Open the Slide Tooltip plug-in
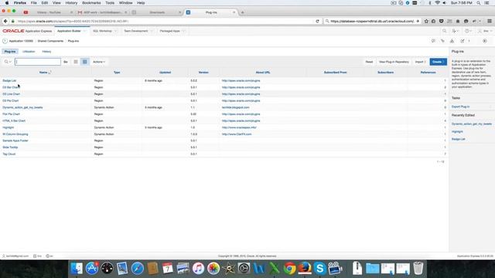 coord(10,147)
